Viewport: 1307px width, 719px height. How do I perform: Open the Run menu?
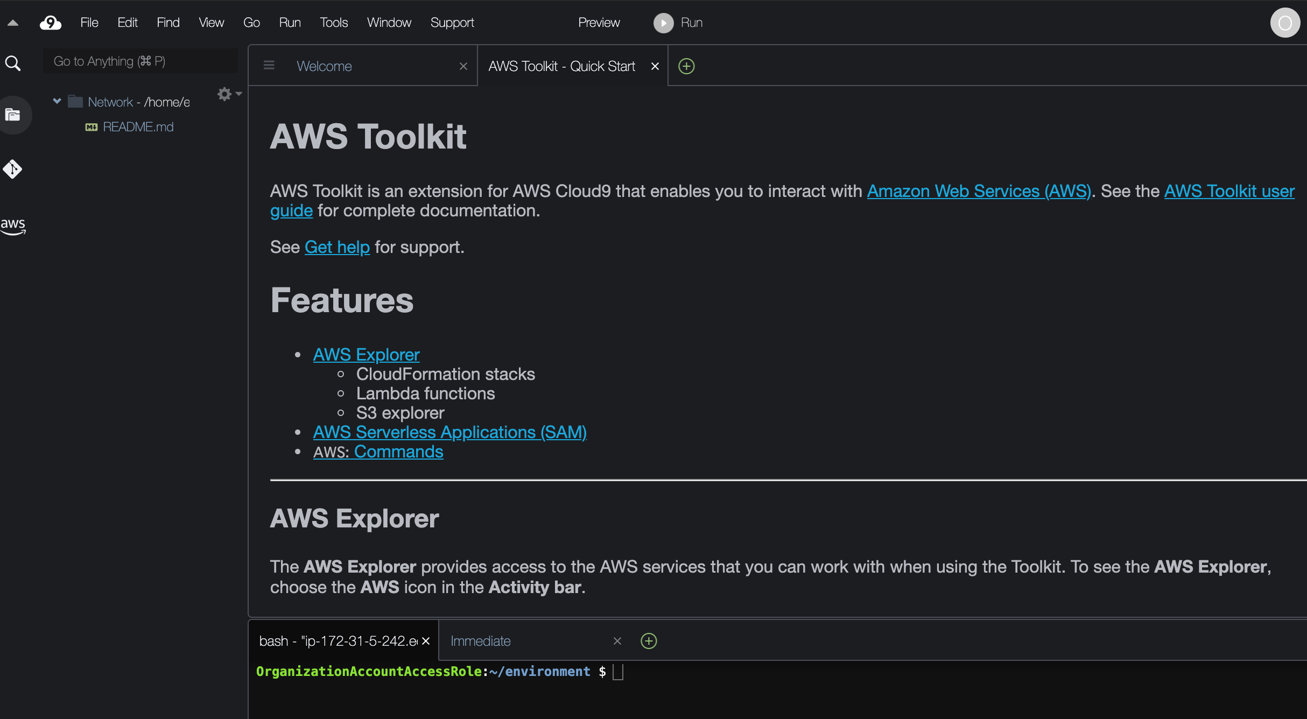[290, 23]
